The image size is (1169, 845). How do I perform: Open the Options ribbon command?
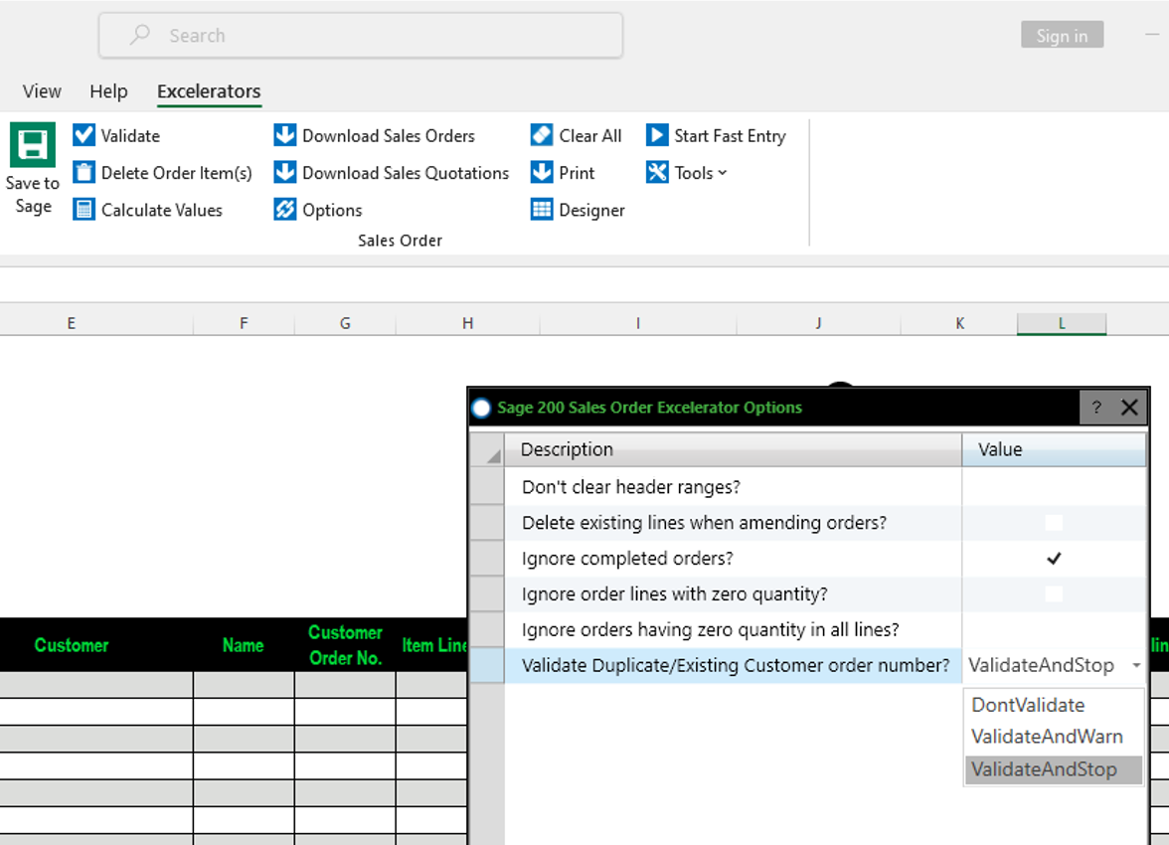318,210
